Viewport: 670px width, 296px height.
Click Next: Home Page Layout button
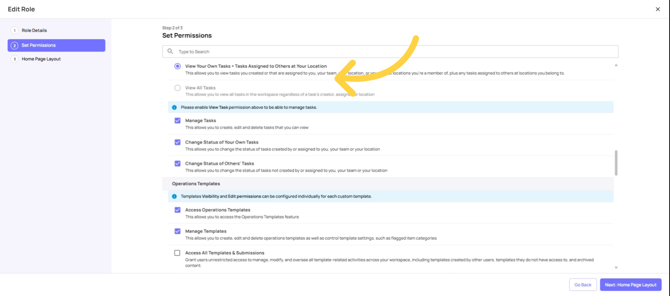631,285
